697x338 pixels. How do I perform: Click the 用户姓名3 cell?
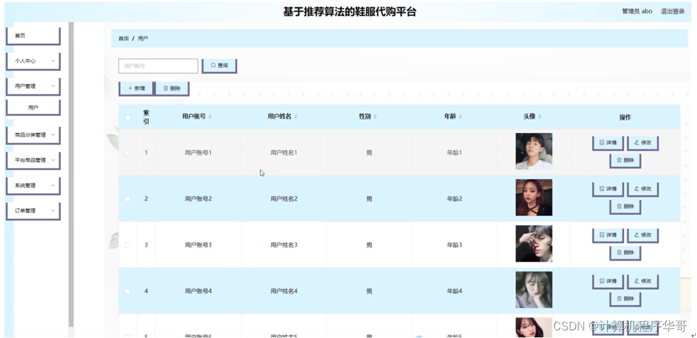point(284,245)
